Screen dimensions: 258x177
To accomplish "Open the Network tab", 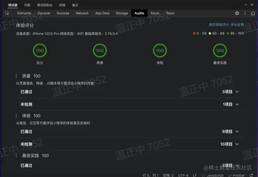I will 82,13.
